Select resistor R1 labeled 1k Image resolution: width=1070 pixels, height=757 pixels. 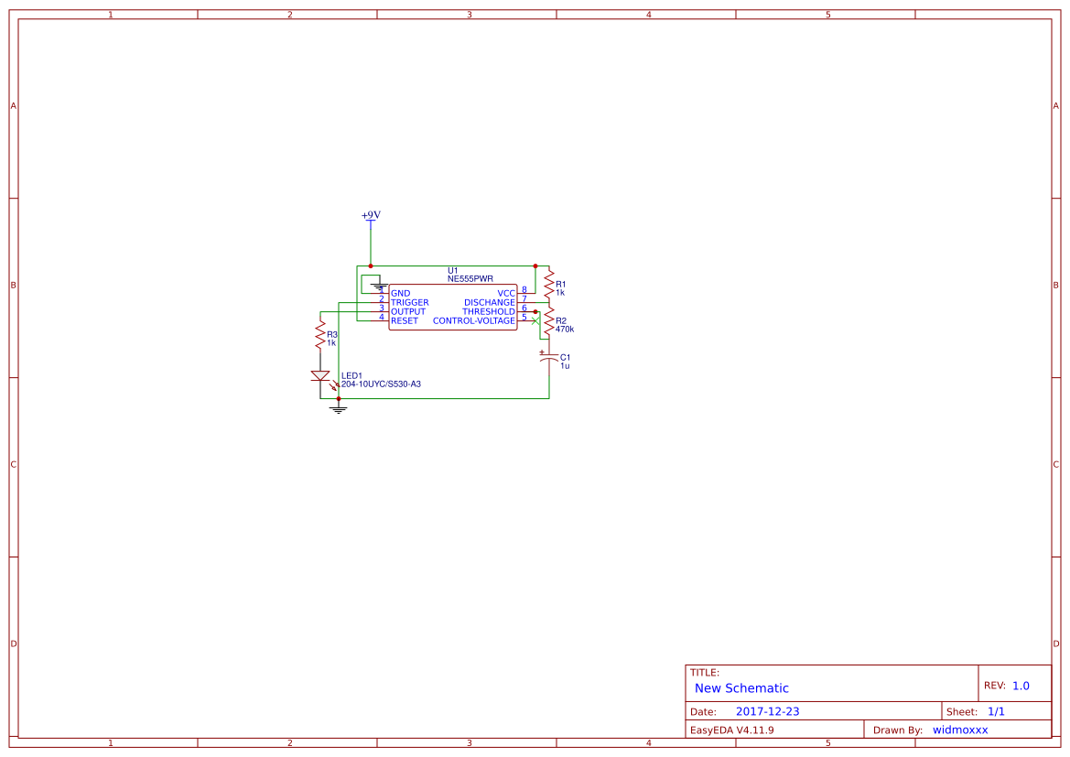546,286
